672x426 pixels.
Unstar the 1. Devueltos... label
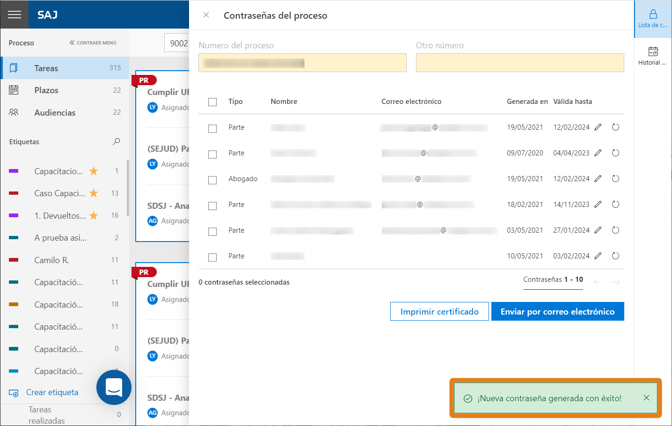(x=94, y=216)
